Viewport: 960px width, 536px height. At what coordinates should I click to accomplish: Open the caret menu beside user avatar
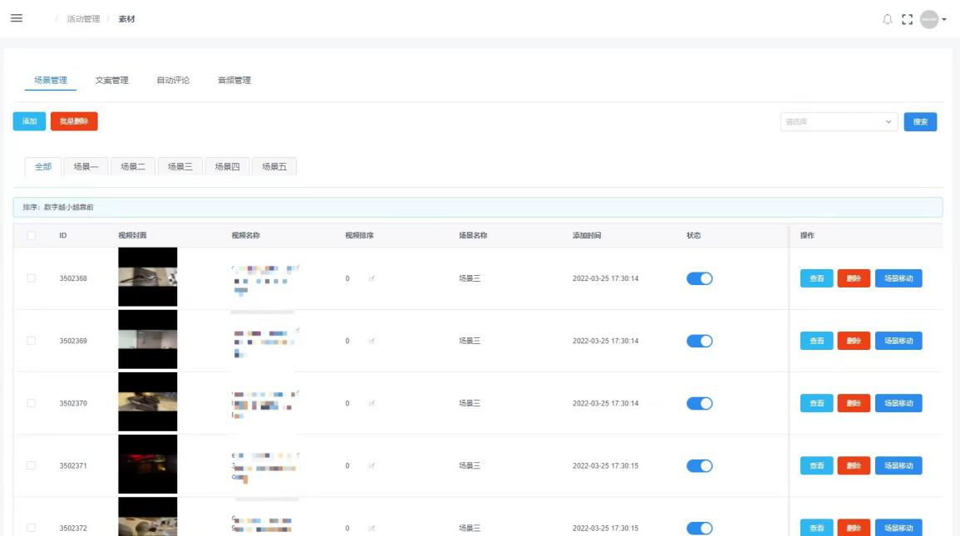pyautogui.click(x=944, y=20)
